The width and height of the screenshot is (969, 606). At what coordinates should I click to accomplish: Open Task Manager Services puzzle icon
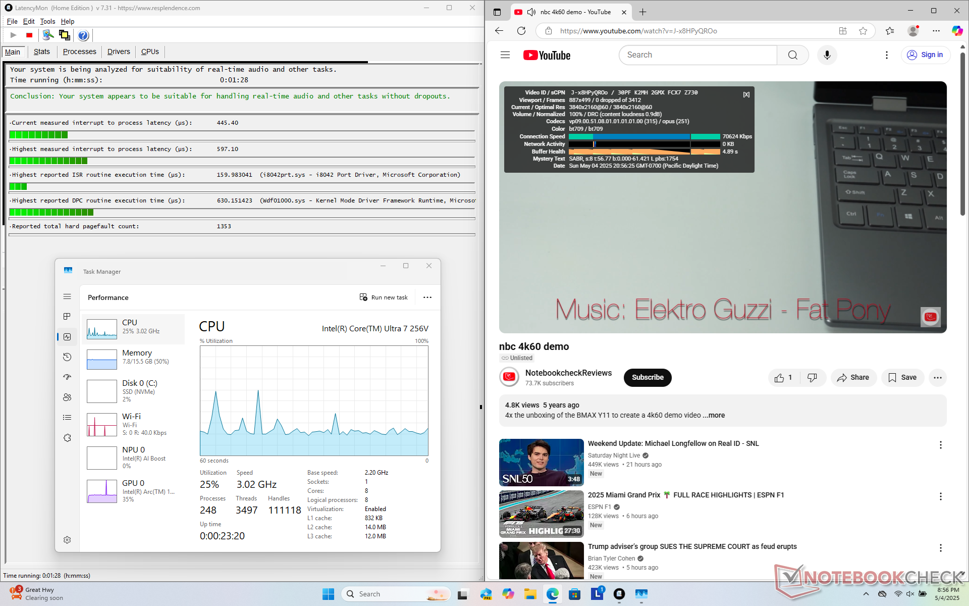coord(67,438)
